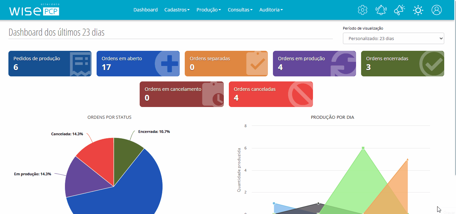The width and height of the screenshot is (456, 214).
Task: Click the clock clipboard icon on Ordens em cancelamento
Action: click(213, 94)
